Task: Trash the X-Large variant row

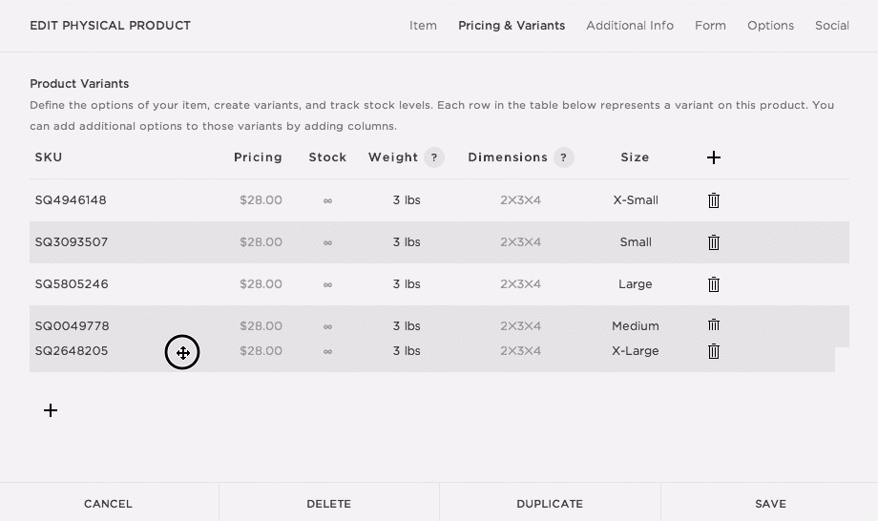Action: tap(714, 351)
